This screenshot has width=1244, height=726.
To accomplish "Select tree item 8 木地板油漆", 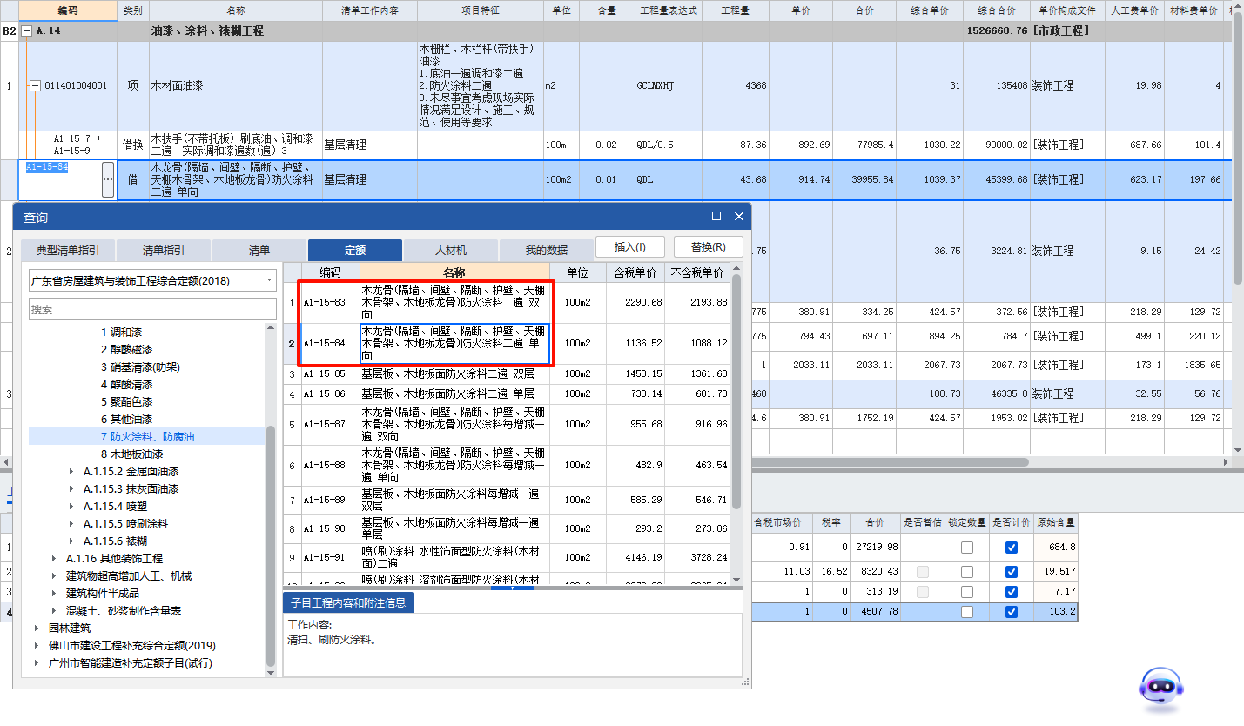I will (131, 454).
